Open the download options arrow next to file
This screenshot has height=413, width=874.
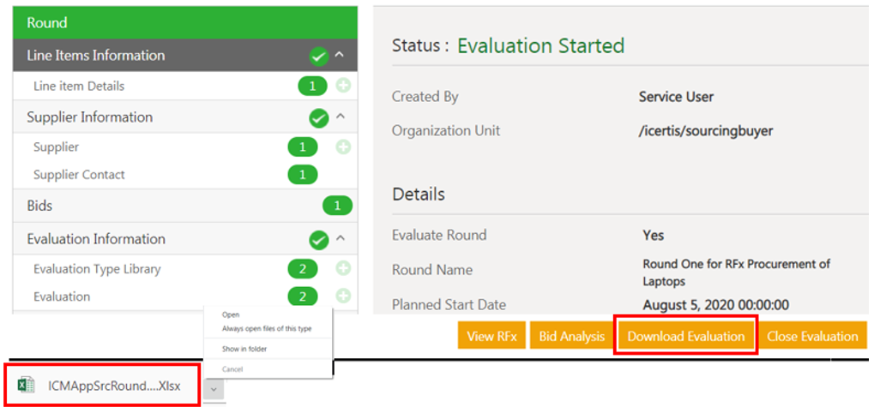pyautogui.click(x=214, y=387)
